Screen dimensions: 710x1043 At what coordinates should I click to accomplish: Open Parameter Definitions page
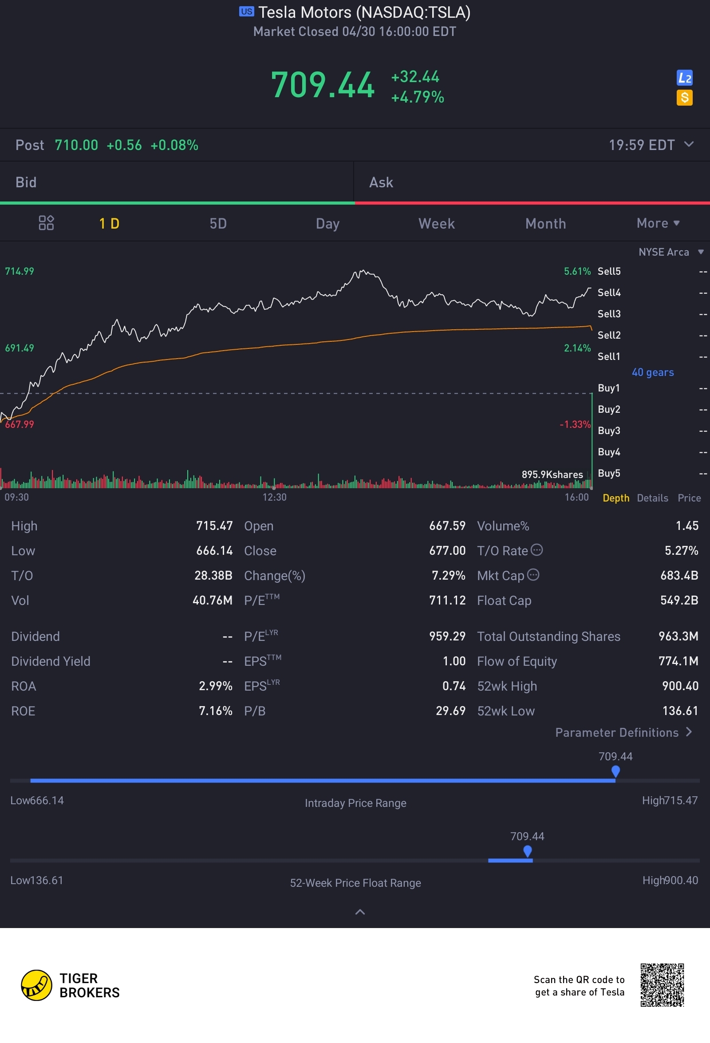pyautogui.click(x=624, y=732)
